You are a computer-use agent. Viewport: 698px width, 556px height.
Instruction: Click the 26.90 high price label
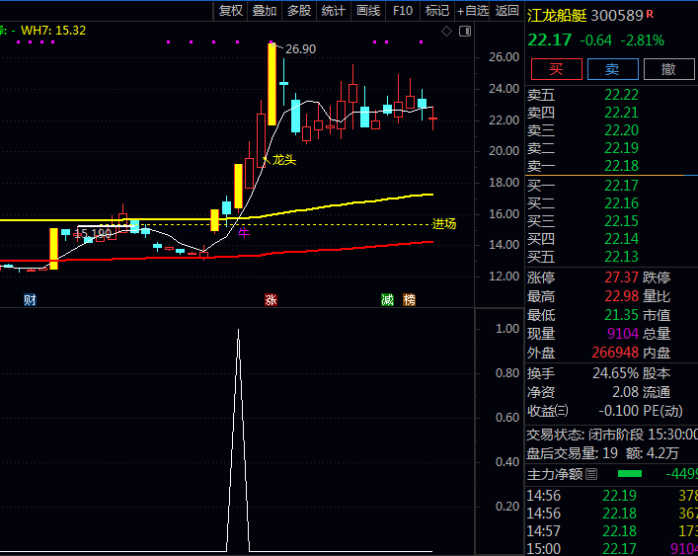click(300, 49)
